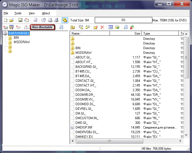
Task: Select DMCUSTOM.IN_ file
Action: [87, 118]
